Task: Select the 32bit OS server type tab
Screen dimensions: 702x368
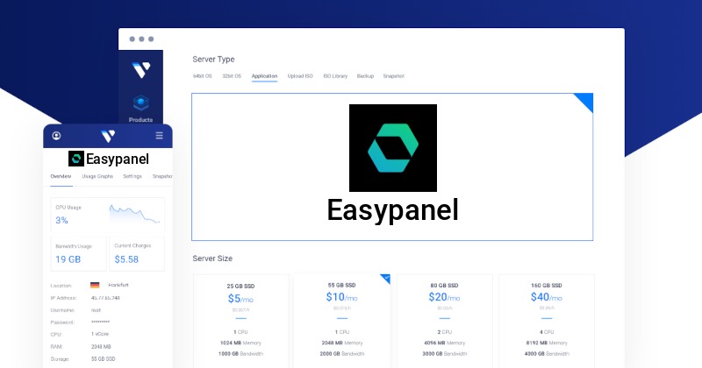Action: click(232, 76)
